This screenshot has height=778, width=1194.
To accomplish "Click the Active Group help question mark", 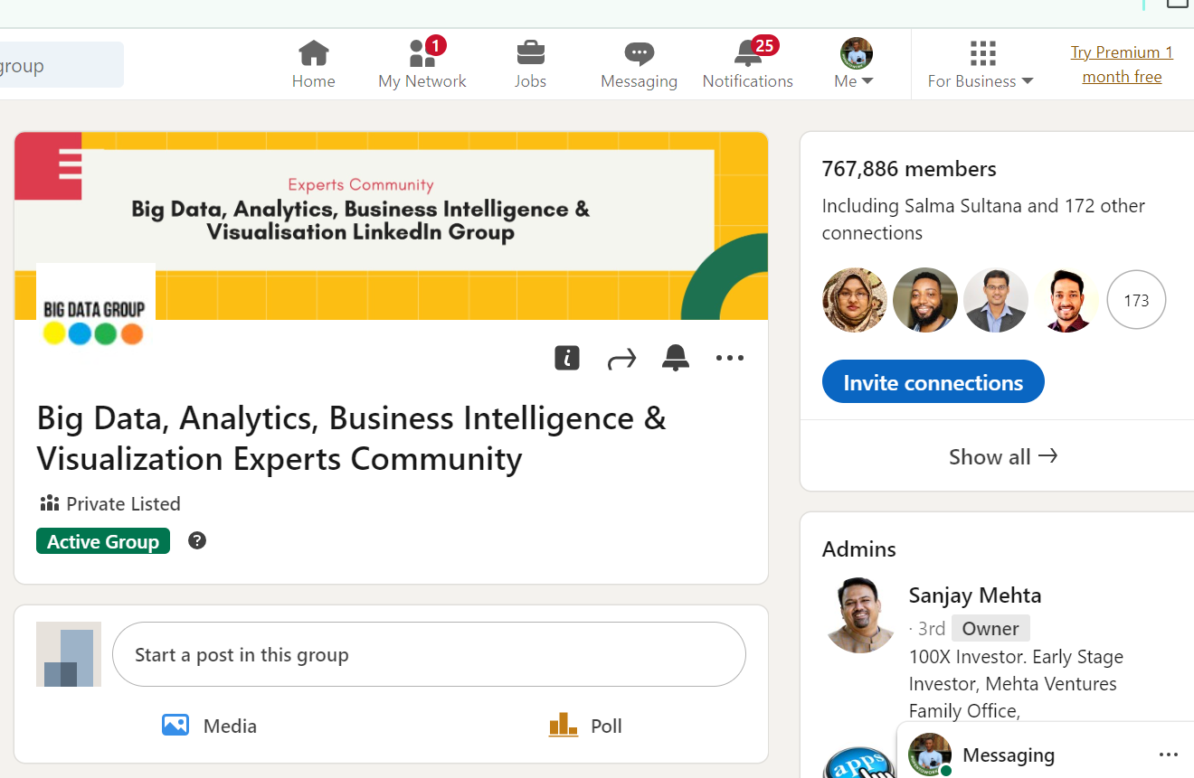I will 197,540.
